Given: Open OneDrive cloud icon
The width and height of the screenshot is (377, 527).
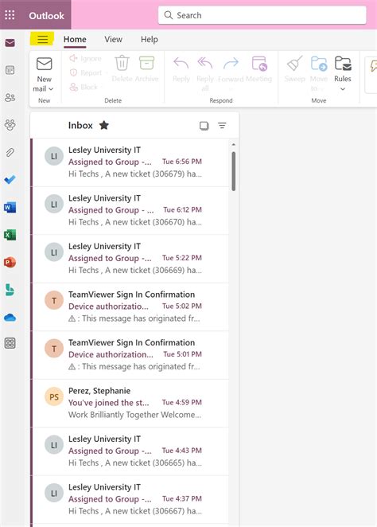Looking at the screenshot, I should (x=10, y=318).
